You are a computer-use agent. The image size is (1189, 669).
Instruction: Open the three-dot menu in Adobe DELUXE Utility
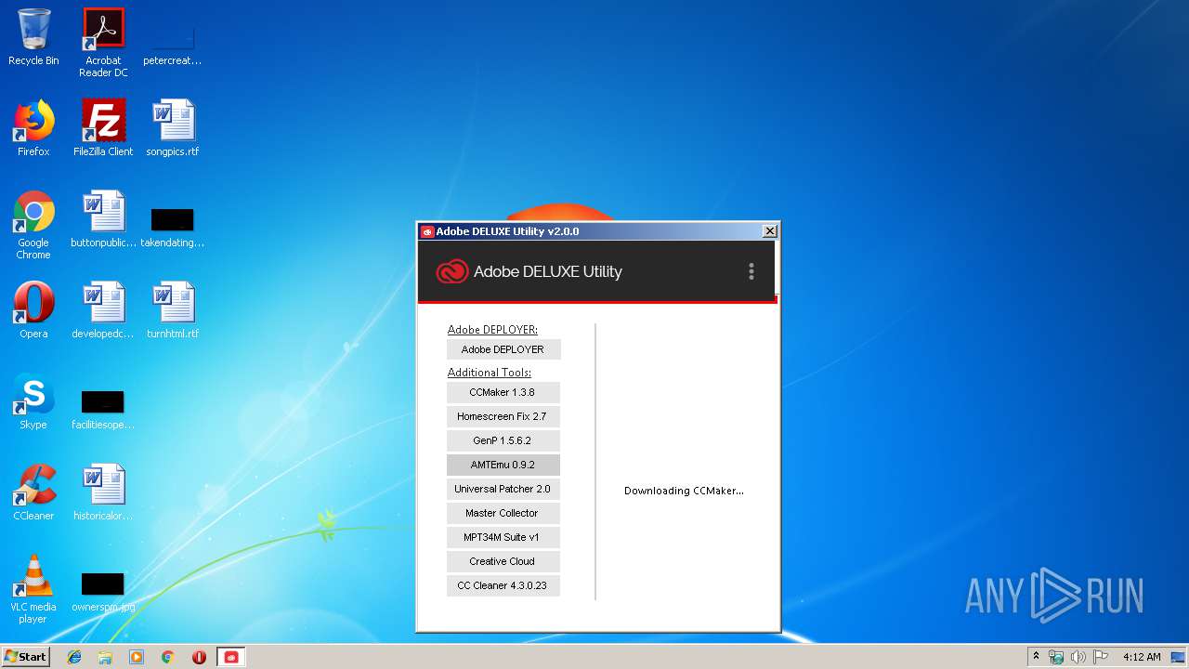click(751, 271)
